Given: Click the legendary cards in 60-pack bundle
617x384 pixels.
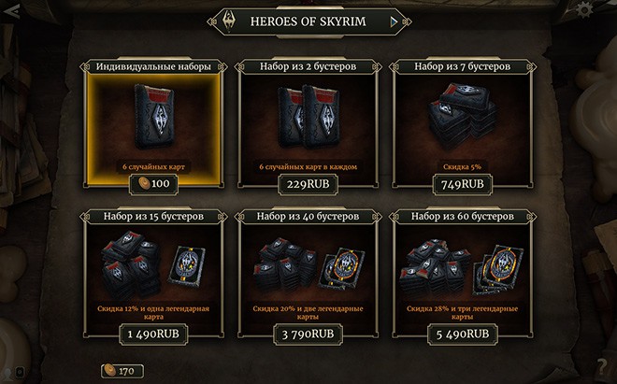Looking at the screenshot, I should coord(497,269).
